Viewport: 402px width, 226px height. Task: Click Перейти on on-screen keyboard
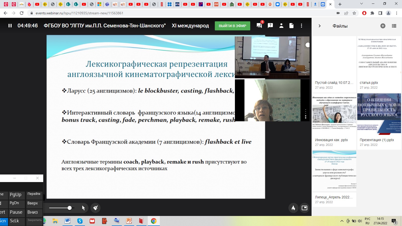(x=34, y=195)
